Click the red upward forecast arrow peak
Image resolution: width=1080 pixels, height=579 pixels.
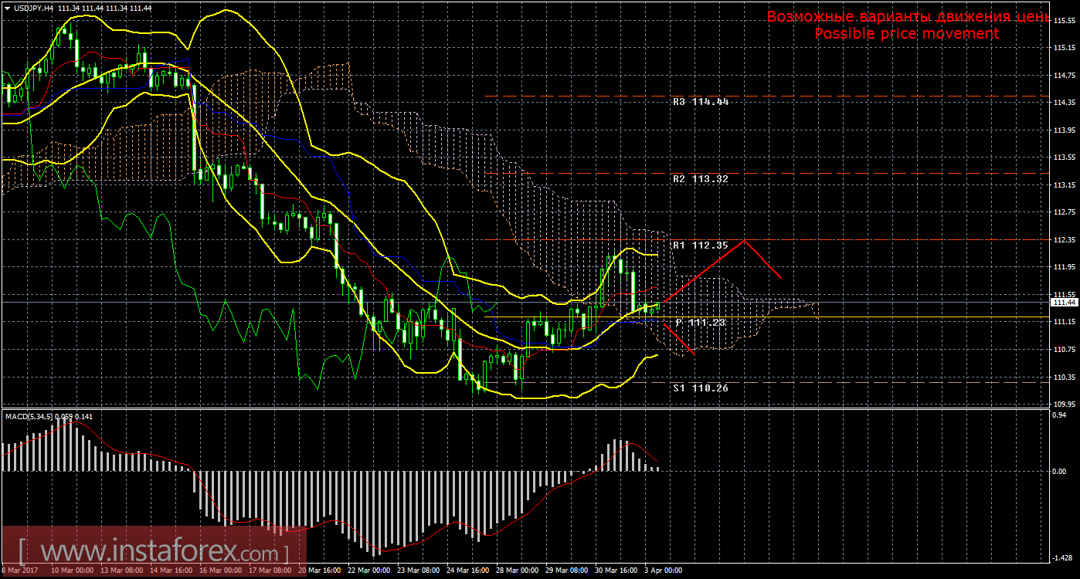coord(744,241)
